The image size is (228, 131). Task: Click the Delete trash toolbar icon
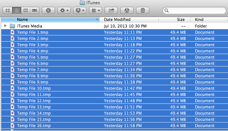pos(143,10)
